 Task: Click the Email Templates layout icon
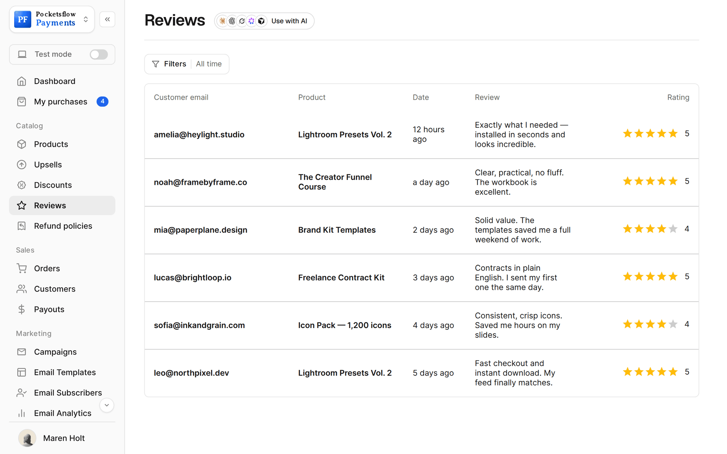click(x=22, y=372)
